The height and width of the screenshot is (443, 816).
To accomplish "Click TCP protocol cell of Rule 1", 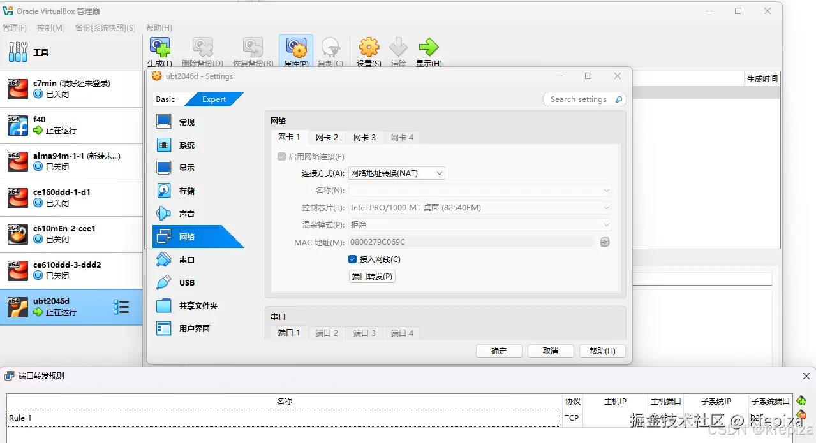I will coord(572,418).
